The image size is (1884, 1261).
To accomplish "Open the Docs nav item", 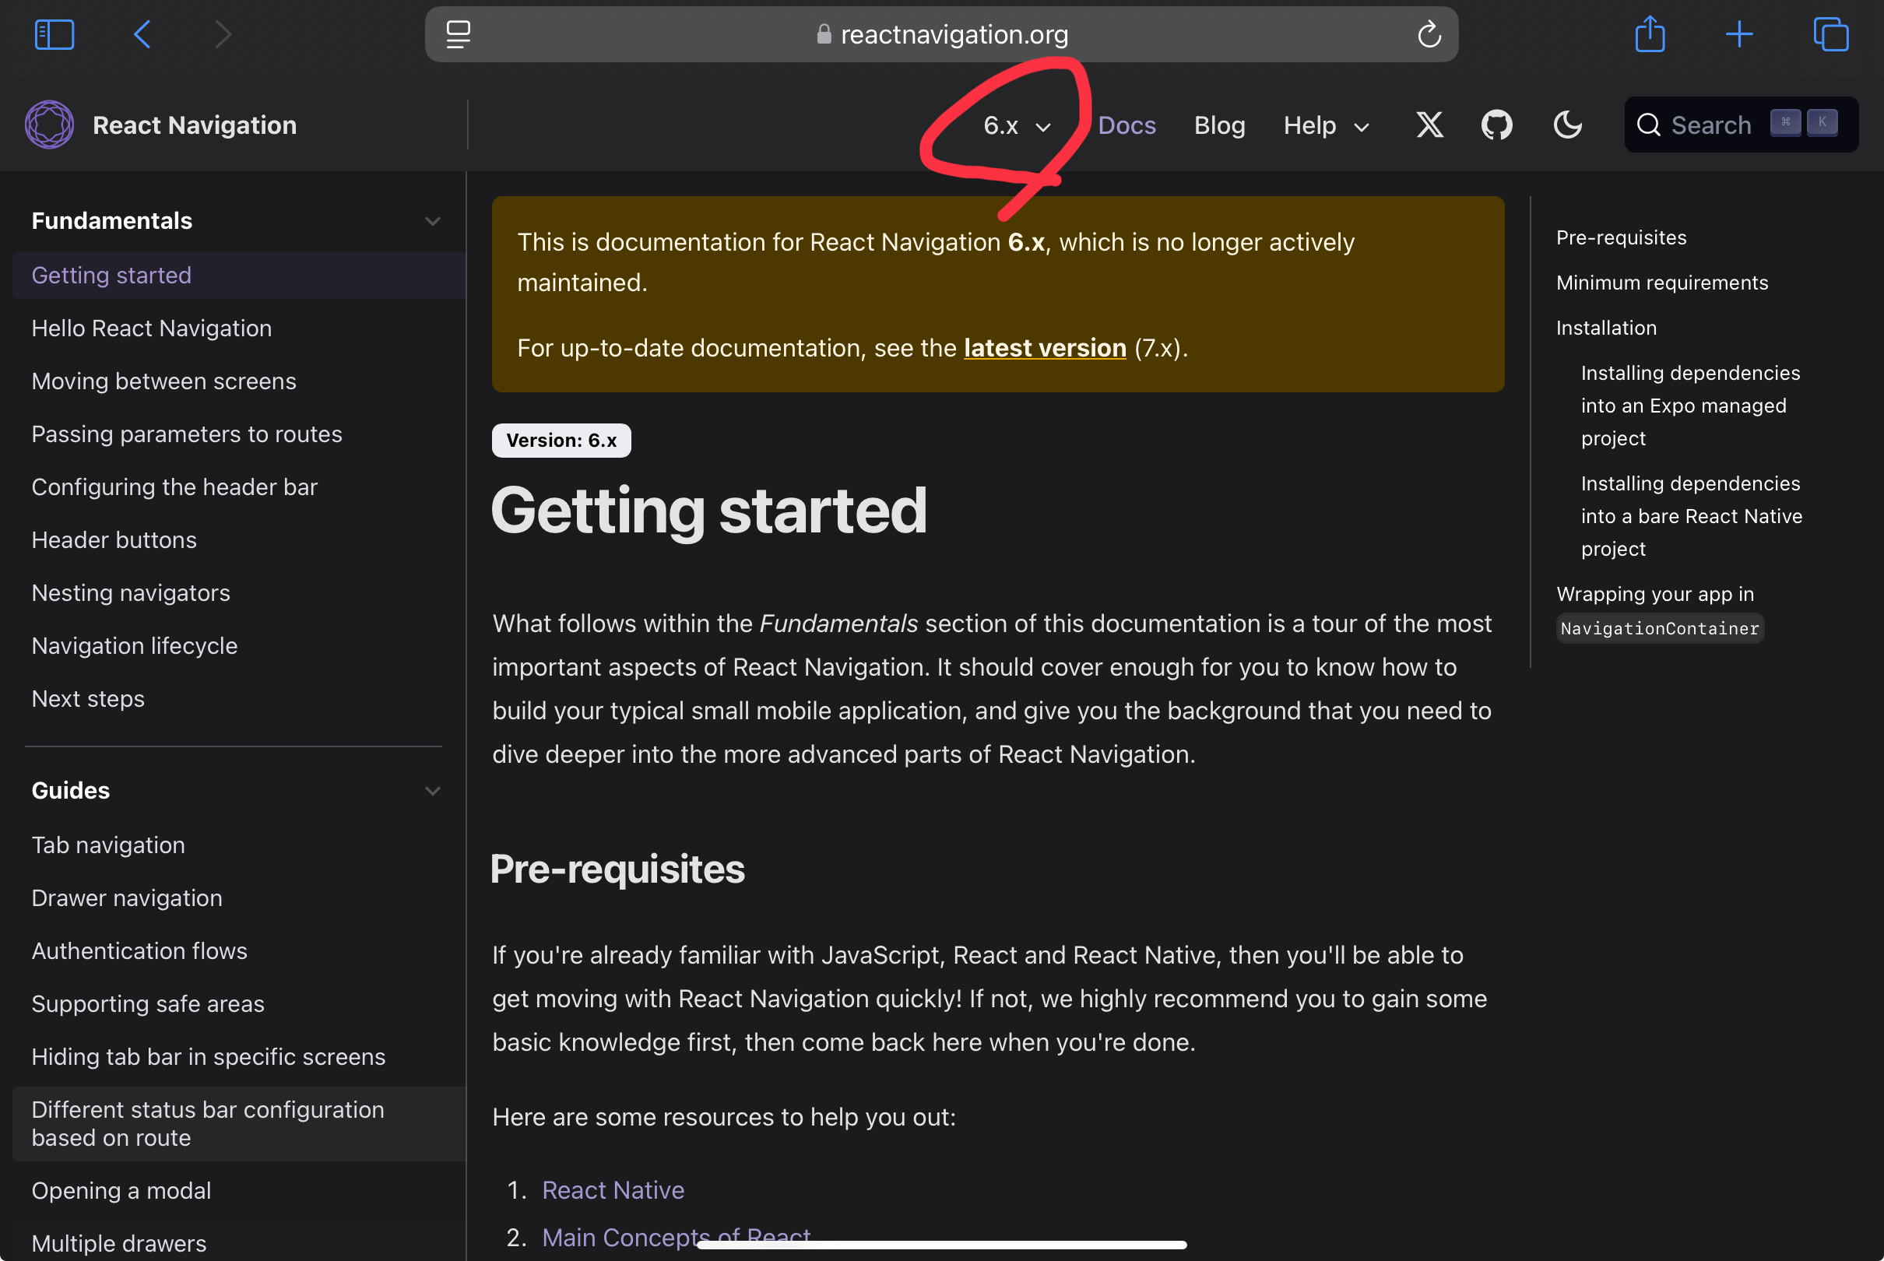I will (x=1127, y=125).
